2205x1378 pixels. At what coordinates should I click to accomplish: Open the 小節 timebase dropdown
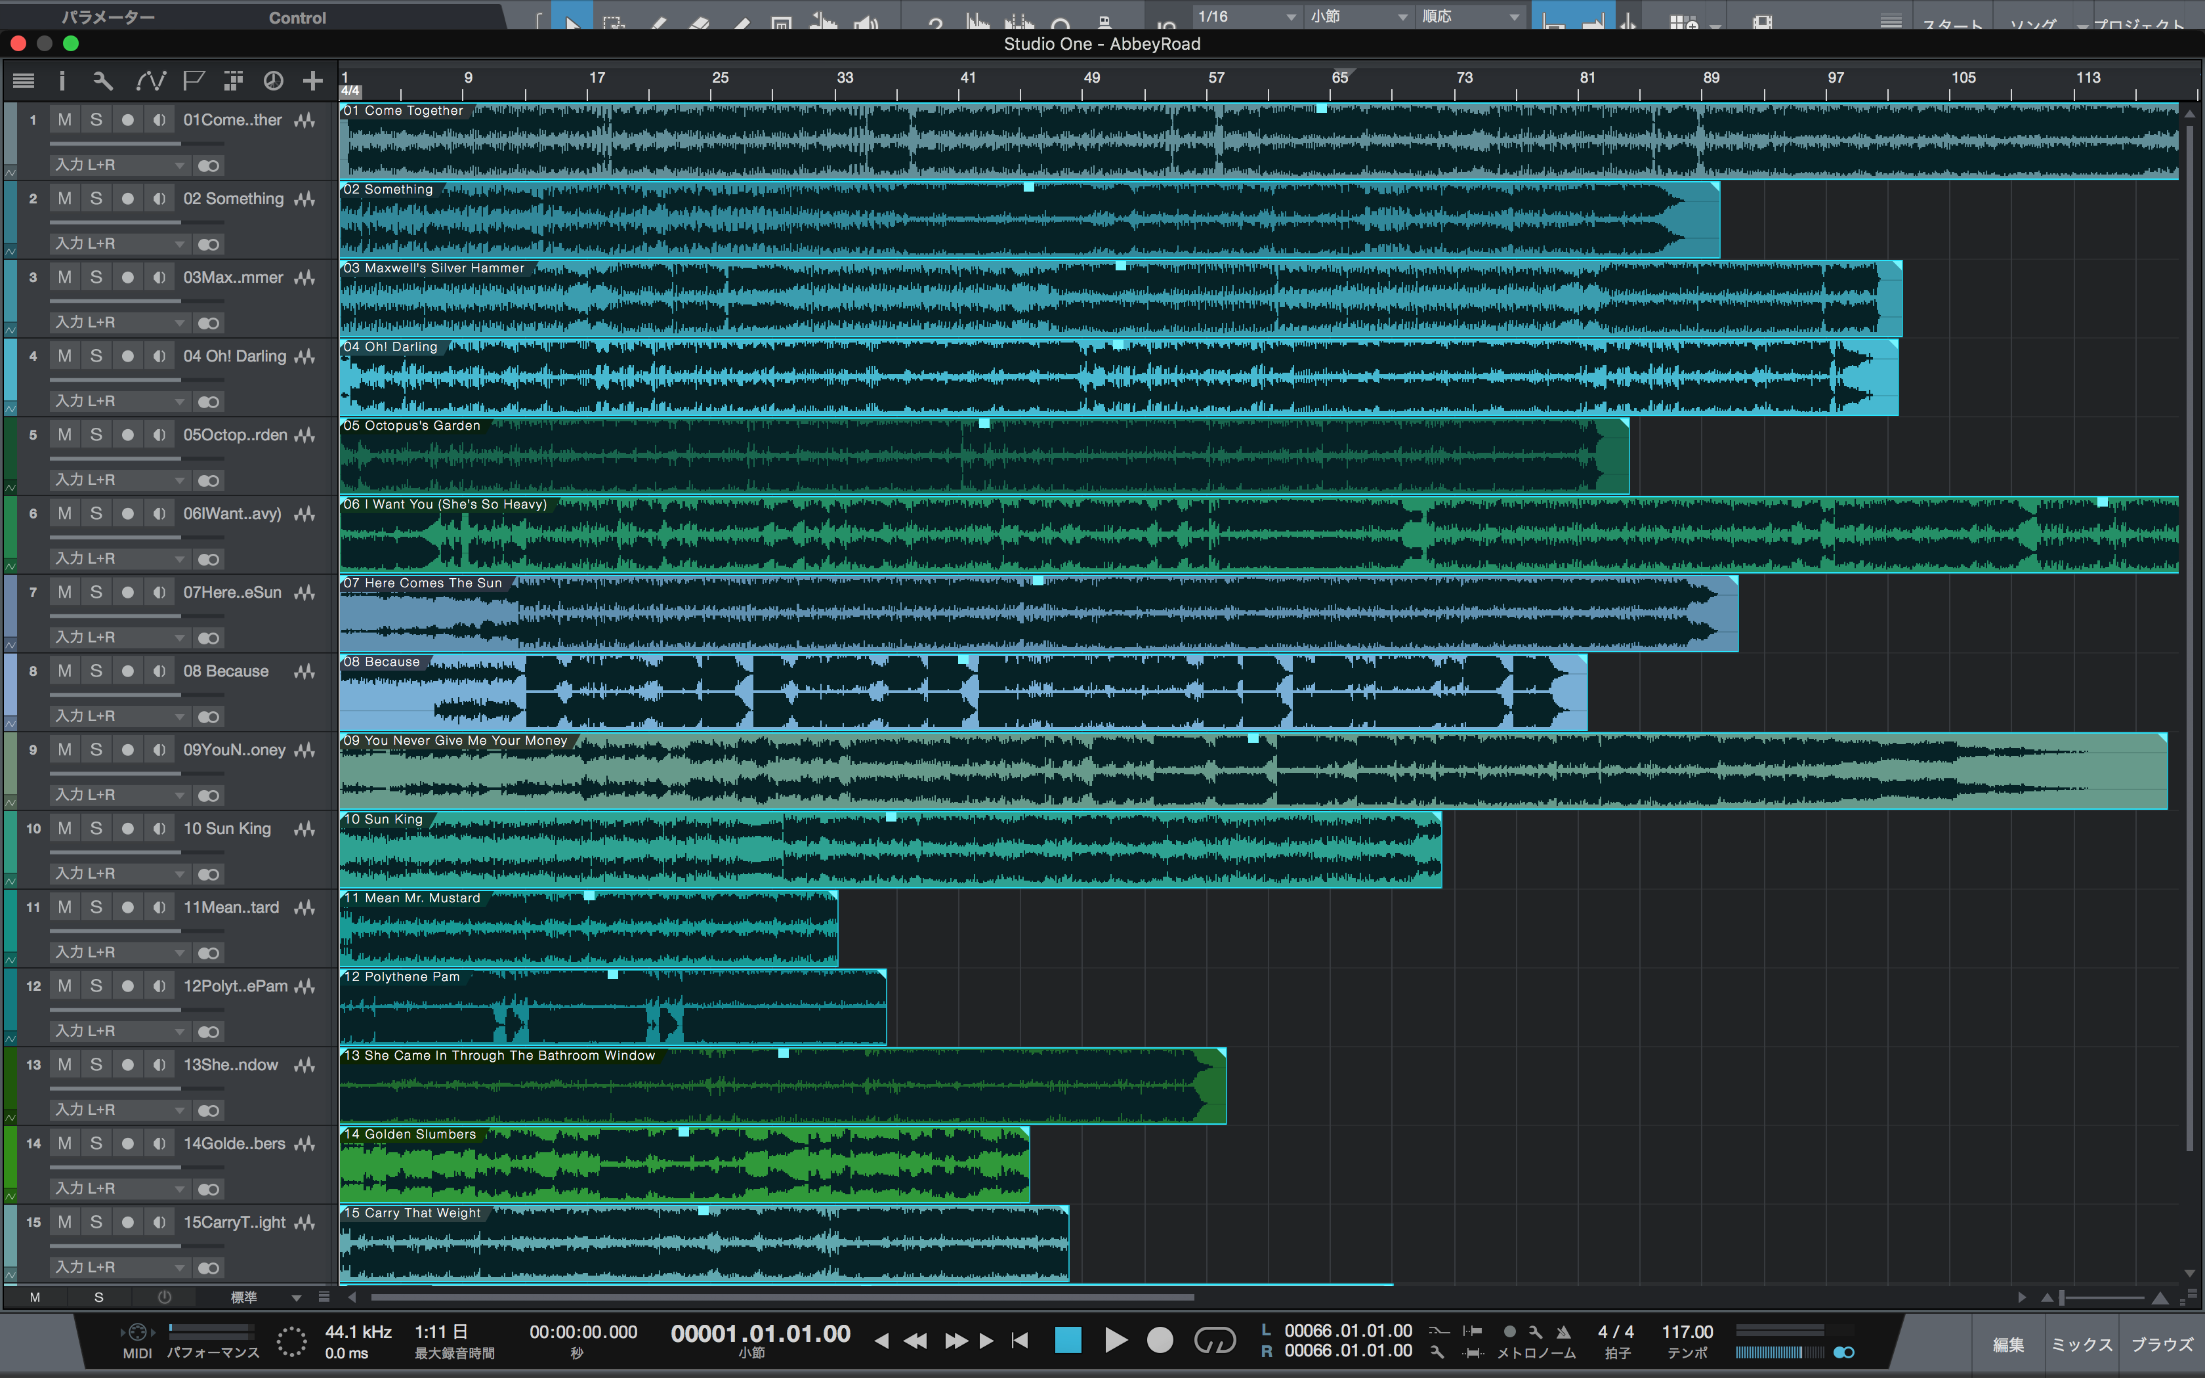point(1360,16)
